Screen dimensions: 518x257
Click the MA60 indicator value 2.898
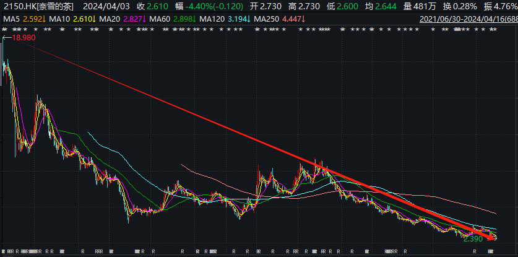click(x=184, y=19)
